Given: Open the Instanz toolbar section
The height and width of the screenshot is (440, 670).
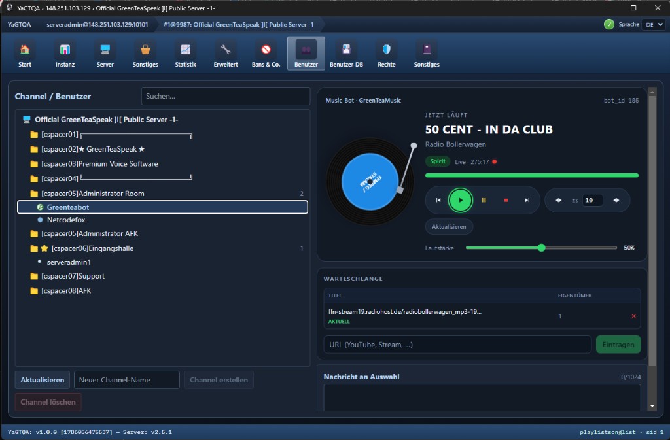Looking at the screenshot, I should click(x=65, y=54).
